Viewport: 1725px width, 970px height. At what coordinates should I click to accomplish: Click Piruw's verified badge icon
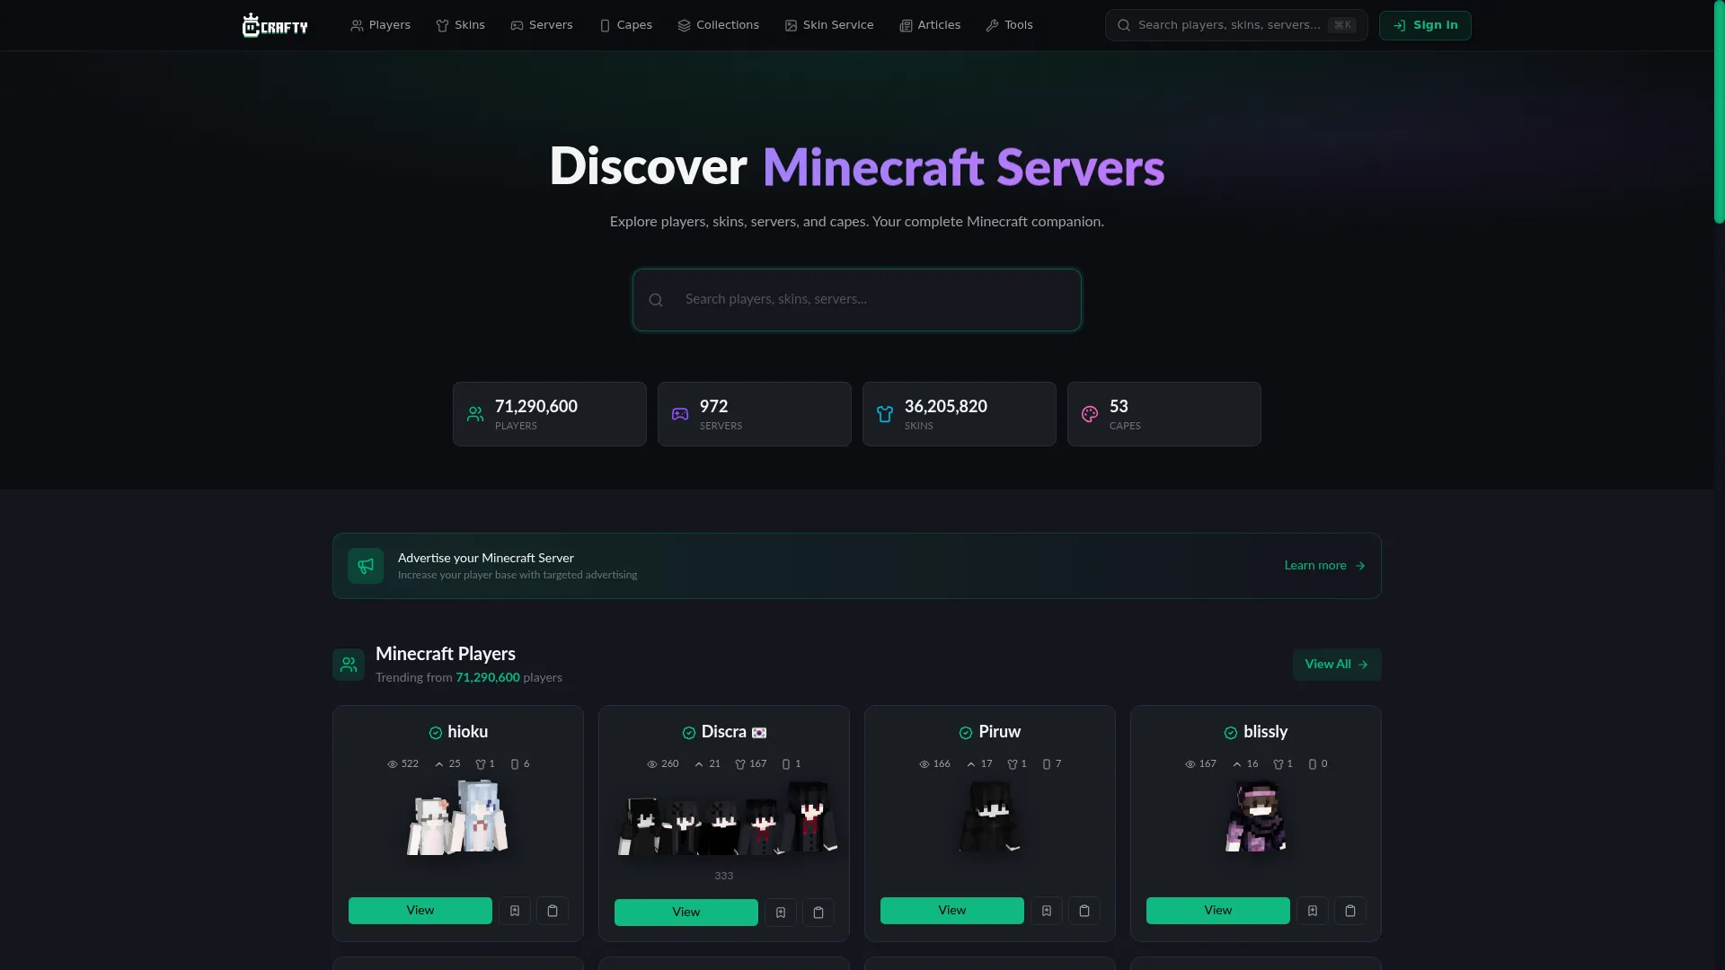point(966,733)
